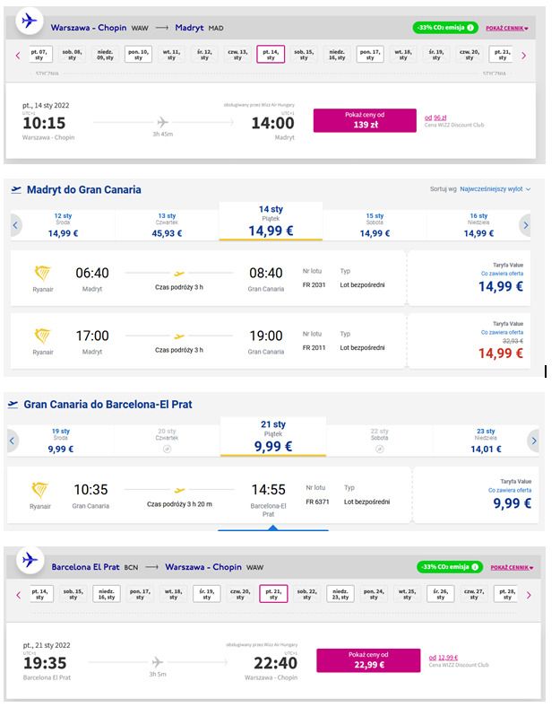
Task: Show later dates for Madryt do Gran Canaria
Action: tap(525, 225)
